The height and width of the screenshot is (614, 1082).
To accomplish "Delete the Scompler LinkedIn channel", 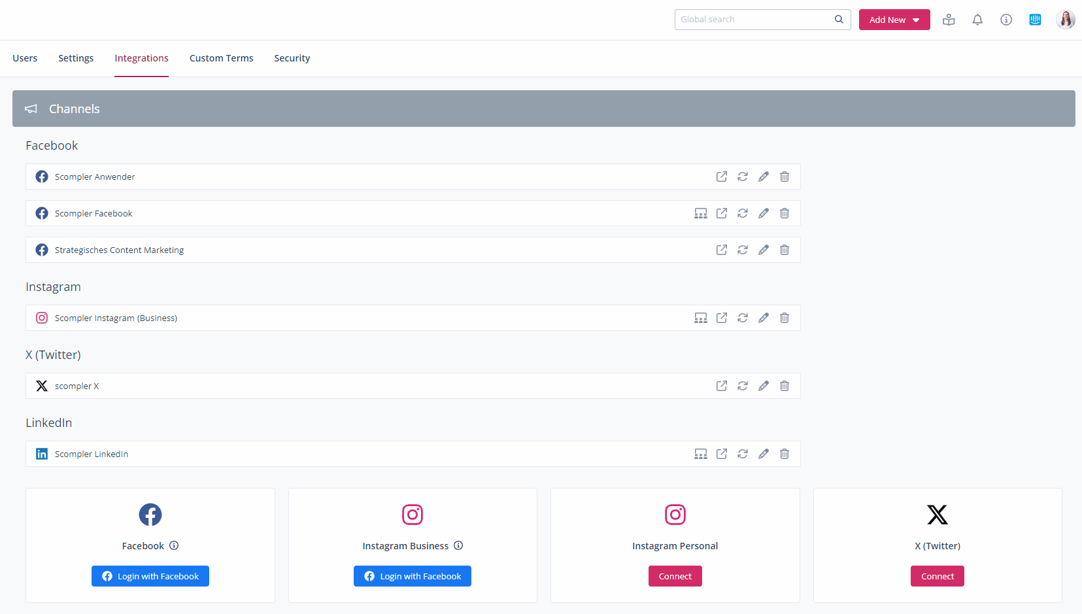I will 785,454.
